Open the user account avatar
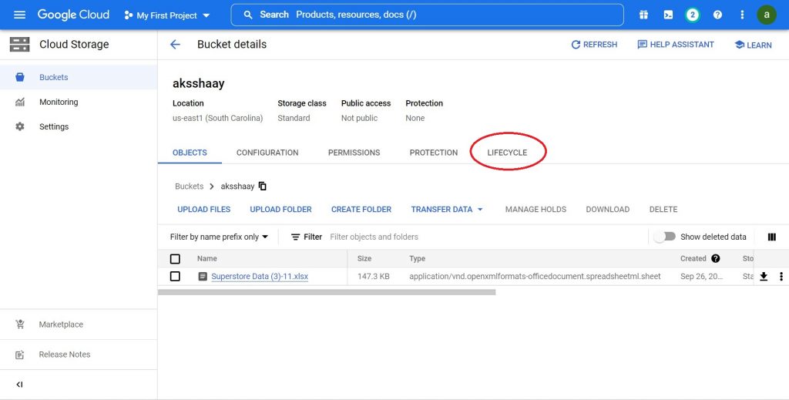This screenshot has height=400, width=789. click(x=767, y=15)
